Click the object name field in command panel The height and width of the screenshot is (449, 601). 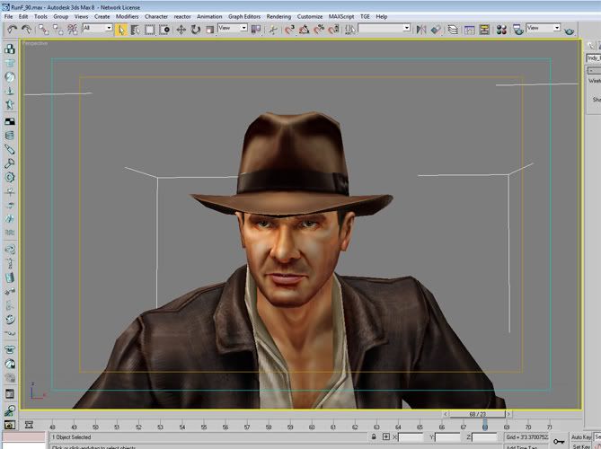click(593, 57)
